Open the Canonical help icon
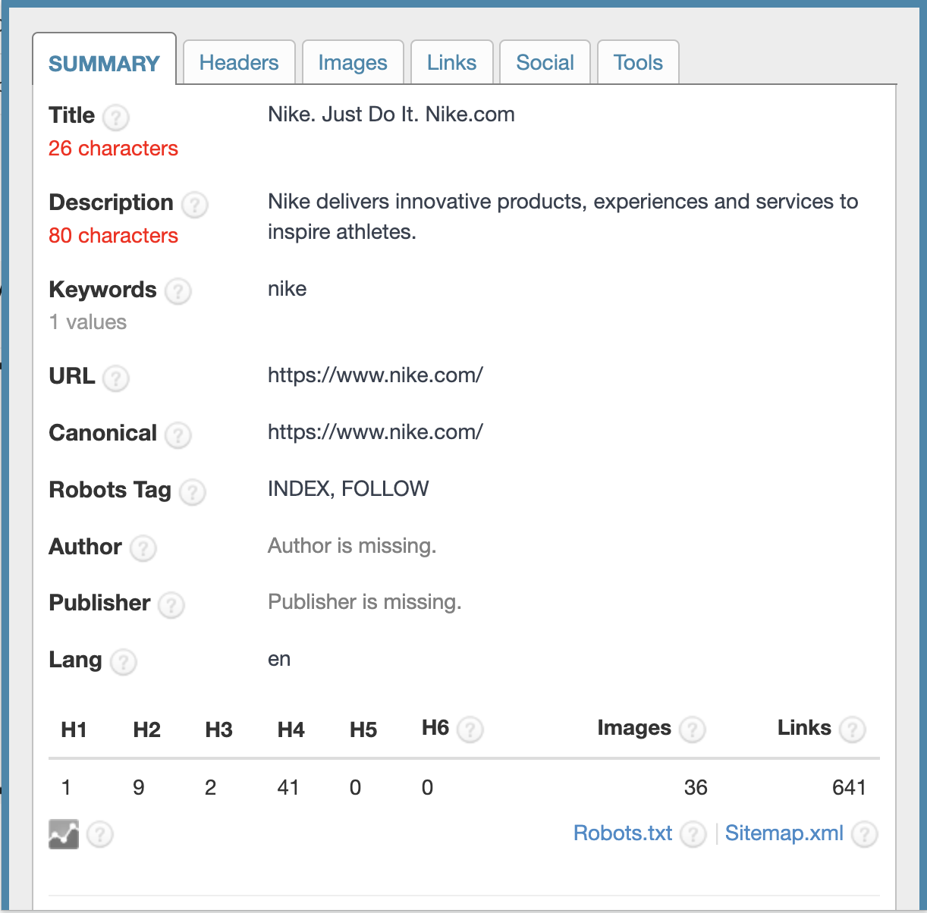 (178, 436)
